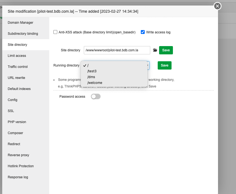This screenshot has width=236, height=194.
Task: Click the folder browse icon
Action: coord(155,50)
